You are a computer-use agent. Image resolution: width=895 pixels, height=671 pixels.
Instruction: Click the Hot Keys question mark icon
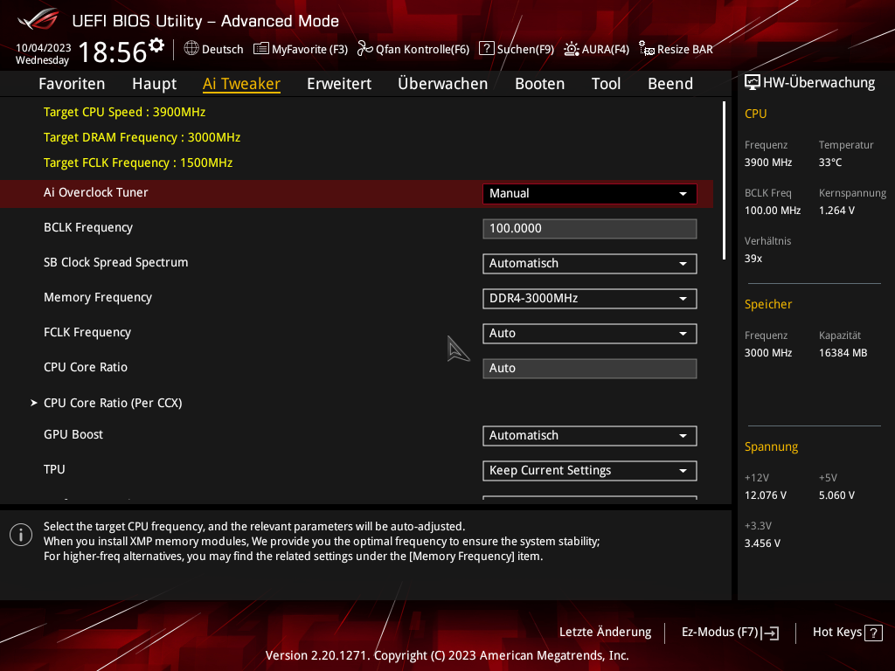[x=874, y=633]
